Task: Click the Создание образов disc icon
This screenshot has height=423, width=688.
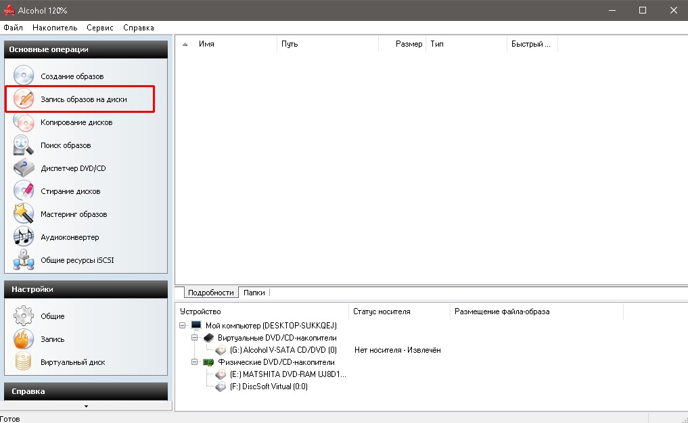Action: pos(23,76)
